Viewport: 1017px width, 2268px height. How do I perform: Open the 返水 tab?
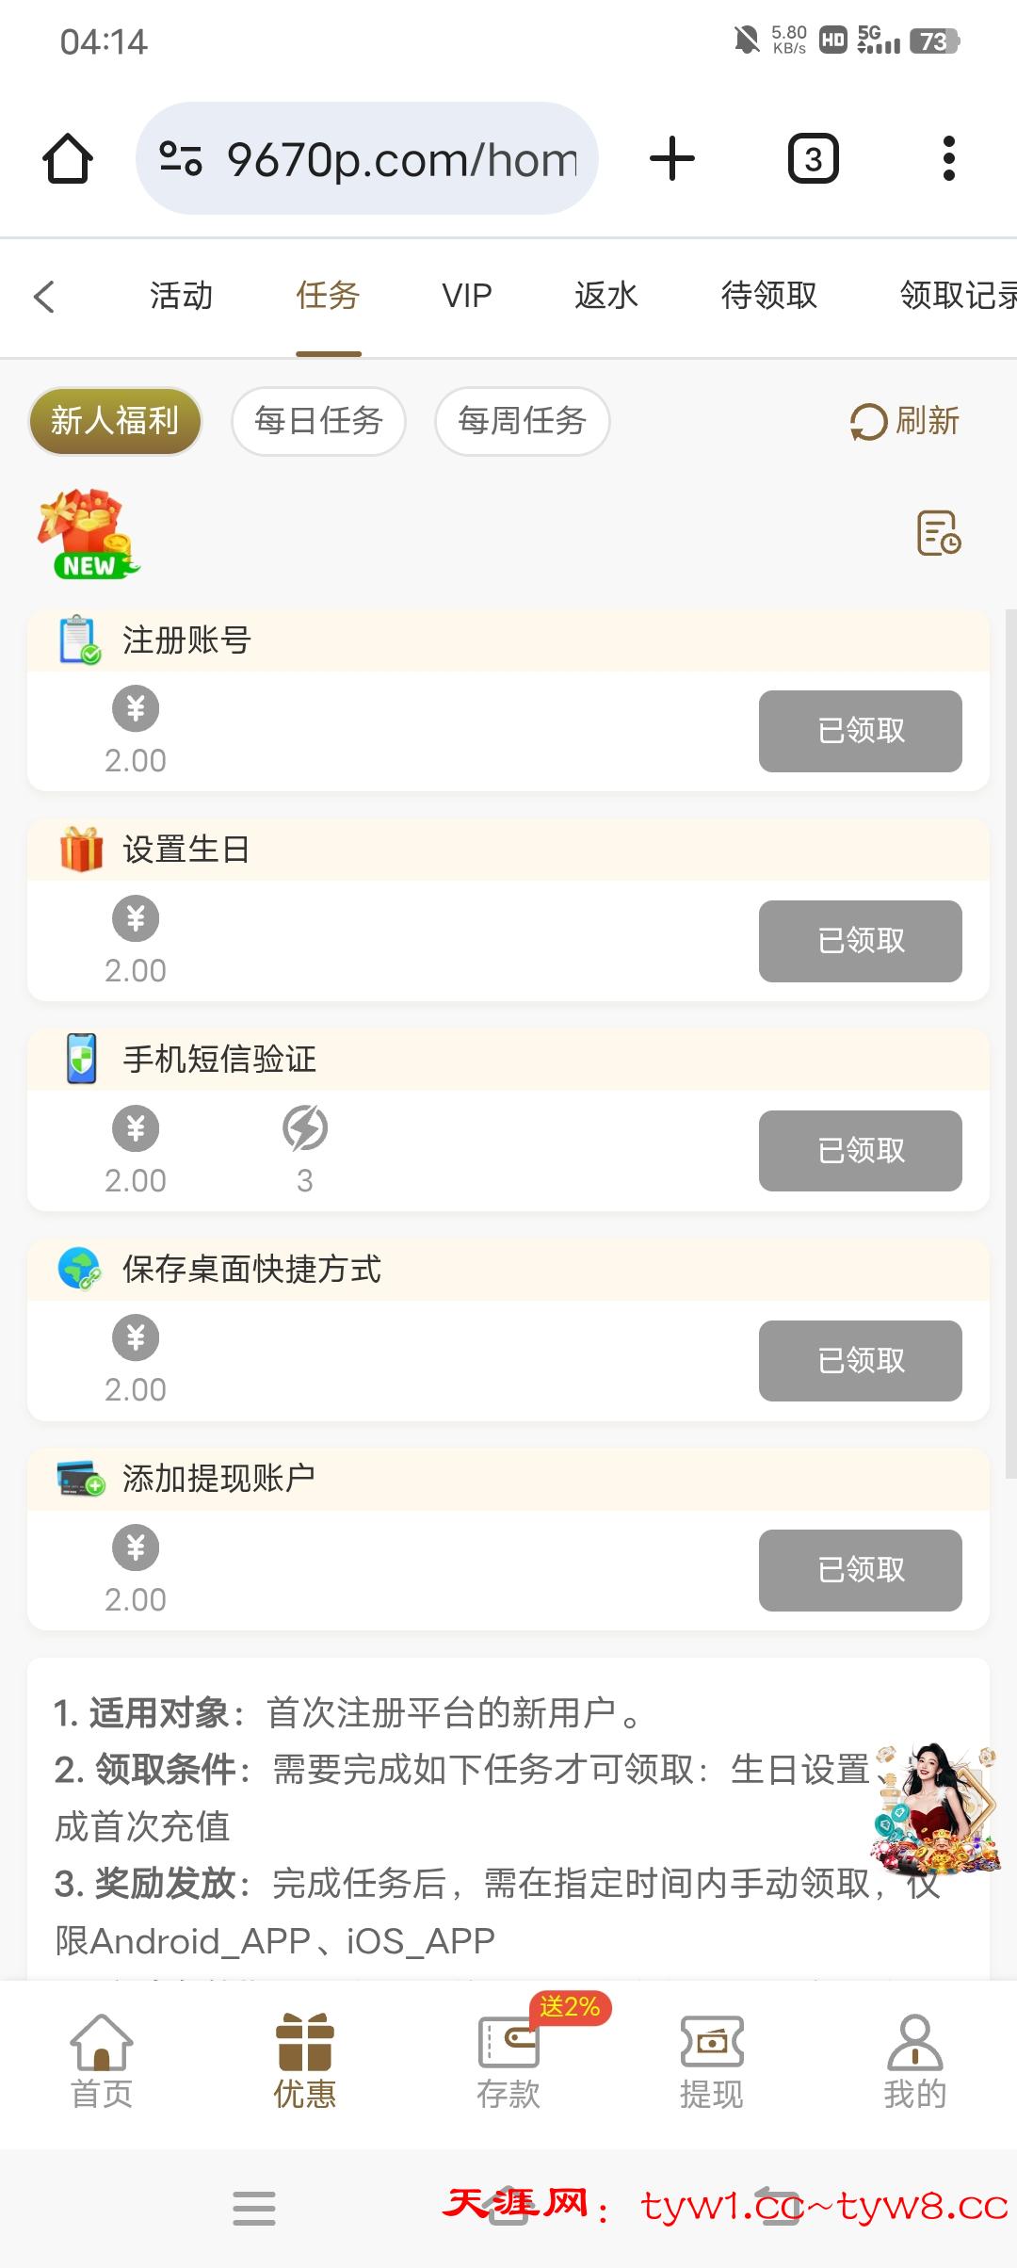606,296
